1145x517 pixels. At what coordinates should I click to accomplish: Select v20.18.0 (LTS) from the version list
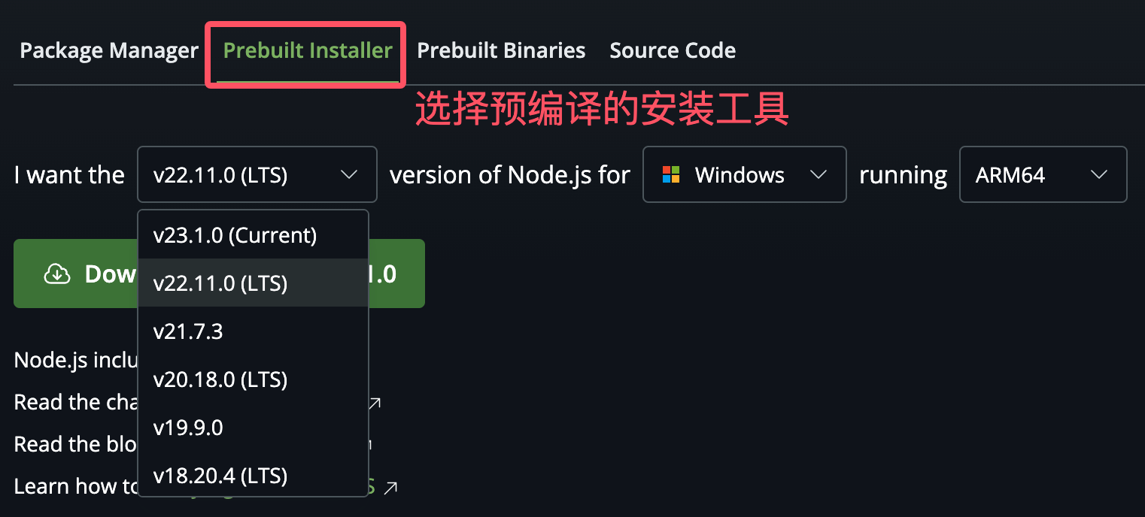tap(220, 379)
